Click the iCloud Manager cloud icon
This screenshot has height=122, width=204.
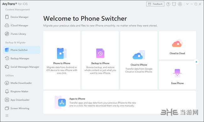(x=7, y=25)
